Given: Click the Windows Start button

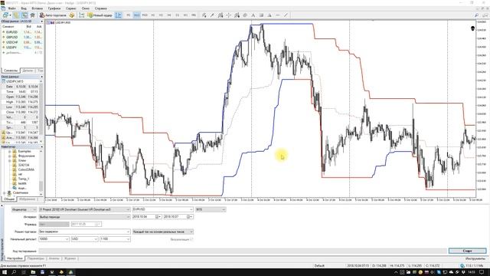Looking at the screenshot, I should coord(5,272).
